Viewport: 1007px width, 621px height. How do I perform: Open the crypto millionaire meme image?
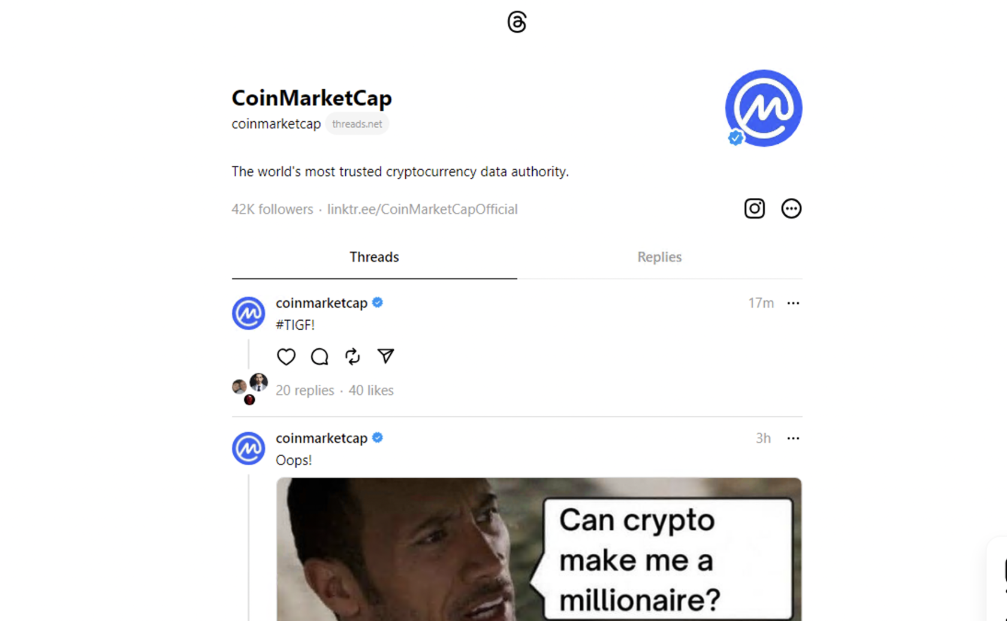point(539,549)
